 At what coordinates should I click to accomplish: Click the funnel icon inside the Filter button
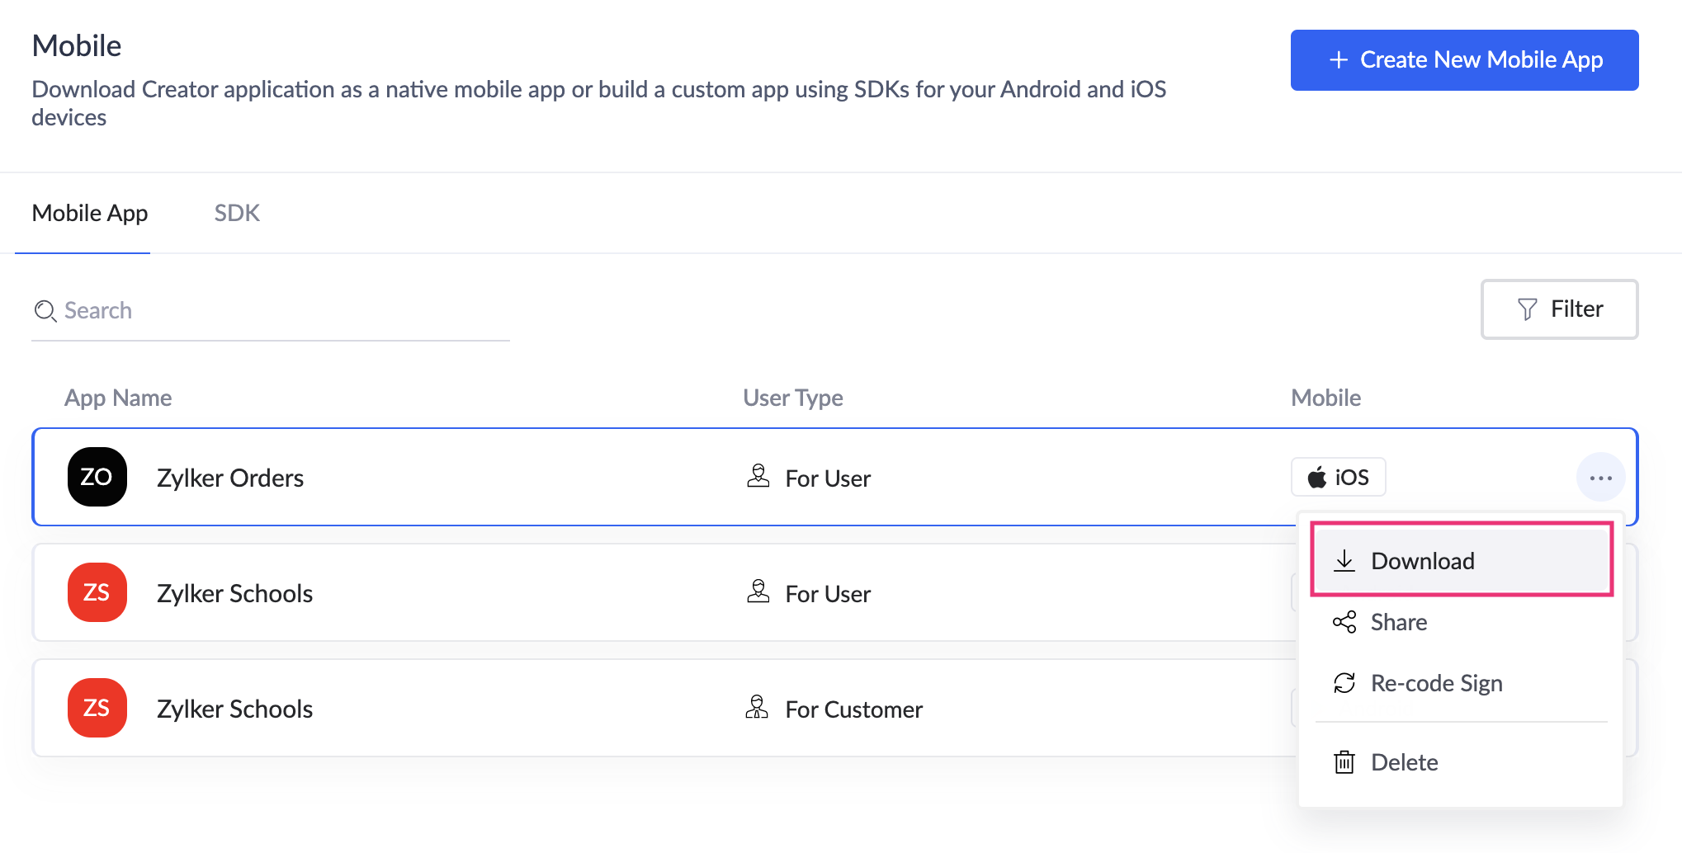pyautogui.click(x=1527, y=309)
